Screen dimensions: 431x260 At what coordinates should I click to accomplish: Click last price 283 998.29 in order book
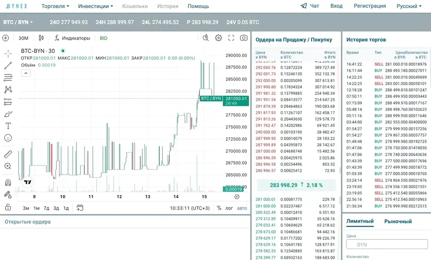pos(283,185)
